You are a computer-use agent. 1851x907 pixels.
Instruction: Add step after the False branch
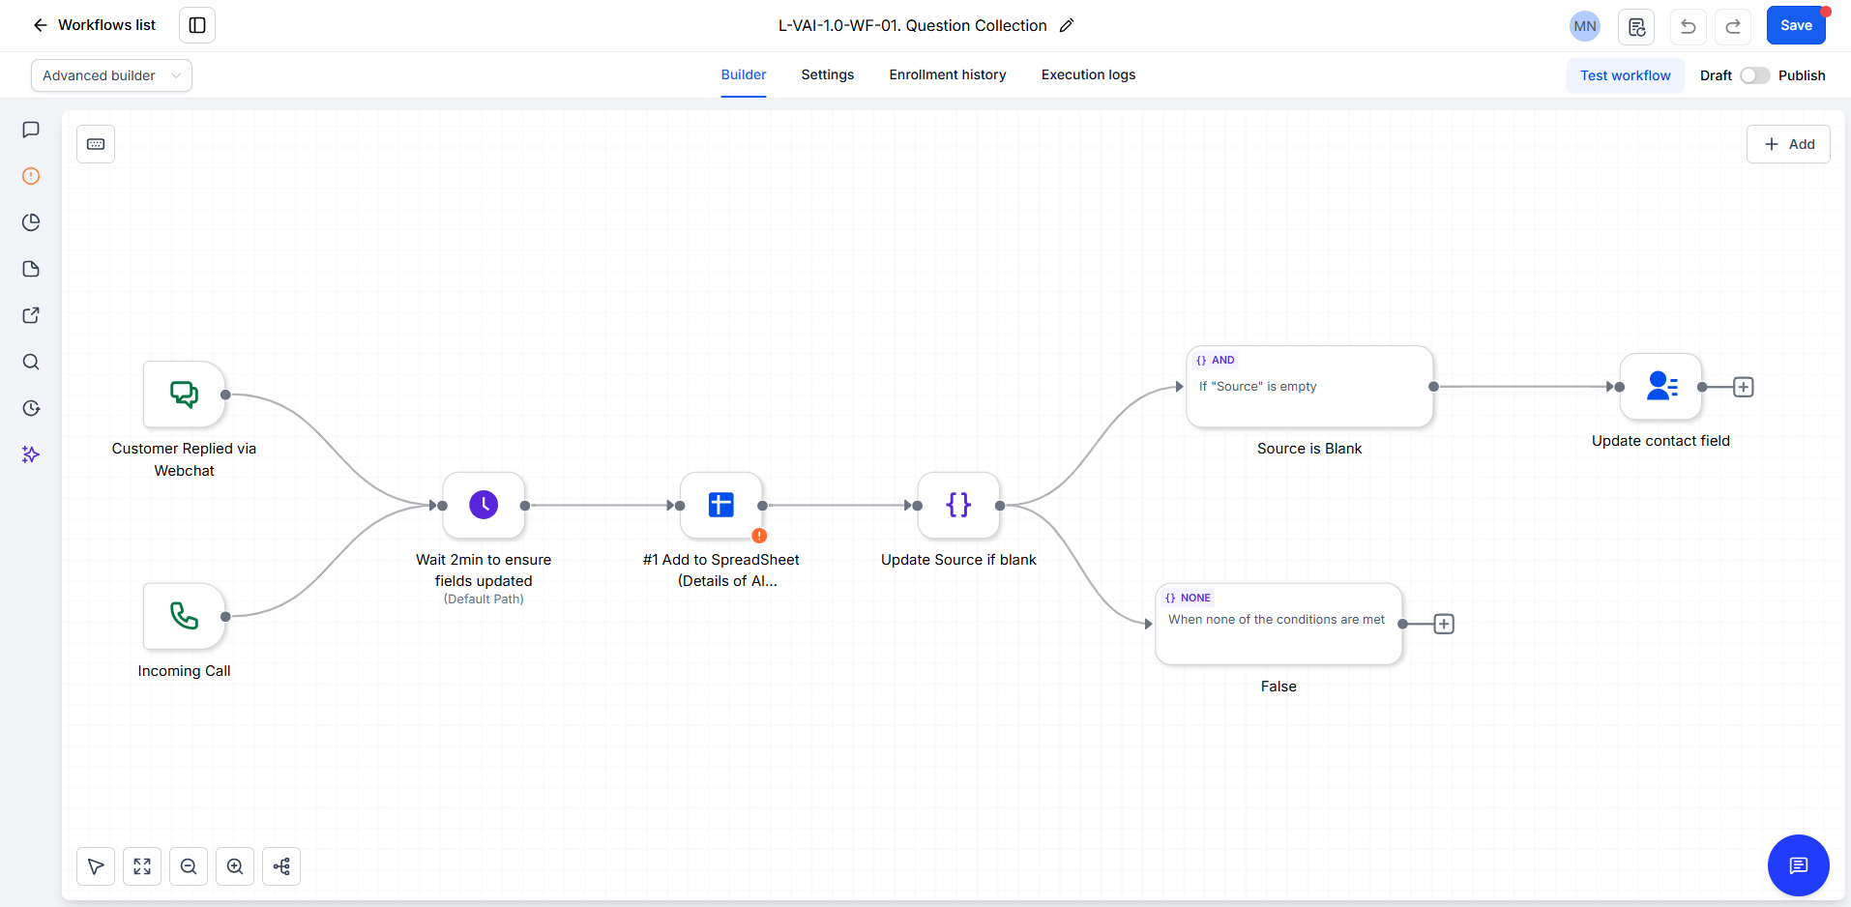click(x=1444, y=624)
